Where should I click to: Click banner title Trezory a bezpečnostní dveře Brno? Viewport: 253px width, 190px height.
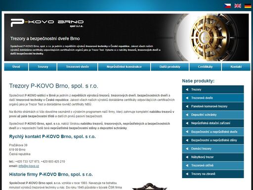point(45,39)
